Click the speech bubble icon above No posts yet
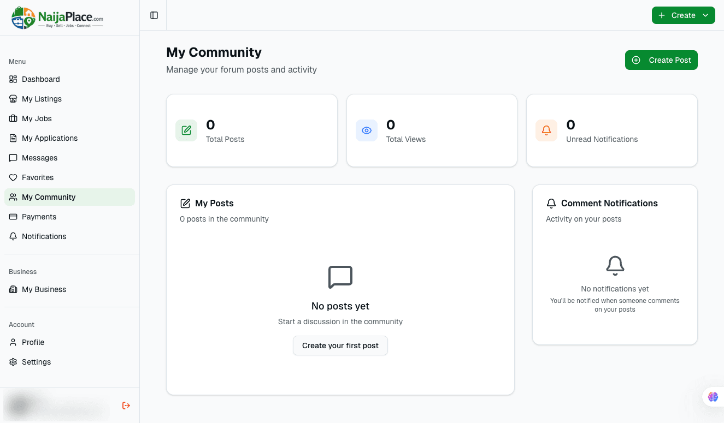Screen dimensions: 724x423 [x=340, y=277]
